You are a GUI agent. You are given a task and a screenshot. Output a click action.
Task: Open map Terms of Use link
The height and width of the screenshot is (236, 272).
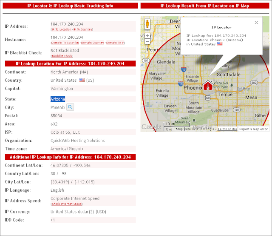tap(227, 129)
